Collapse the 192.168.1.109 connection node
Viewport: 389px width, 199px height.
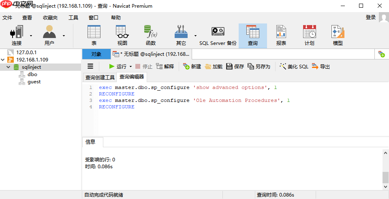pos(3,59)
